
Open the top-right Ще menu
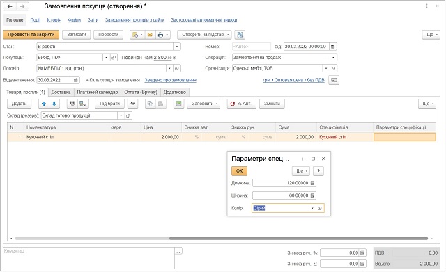[431, 35]
